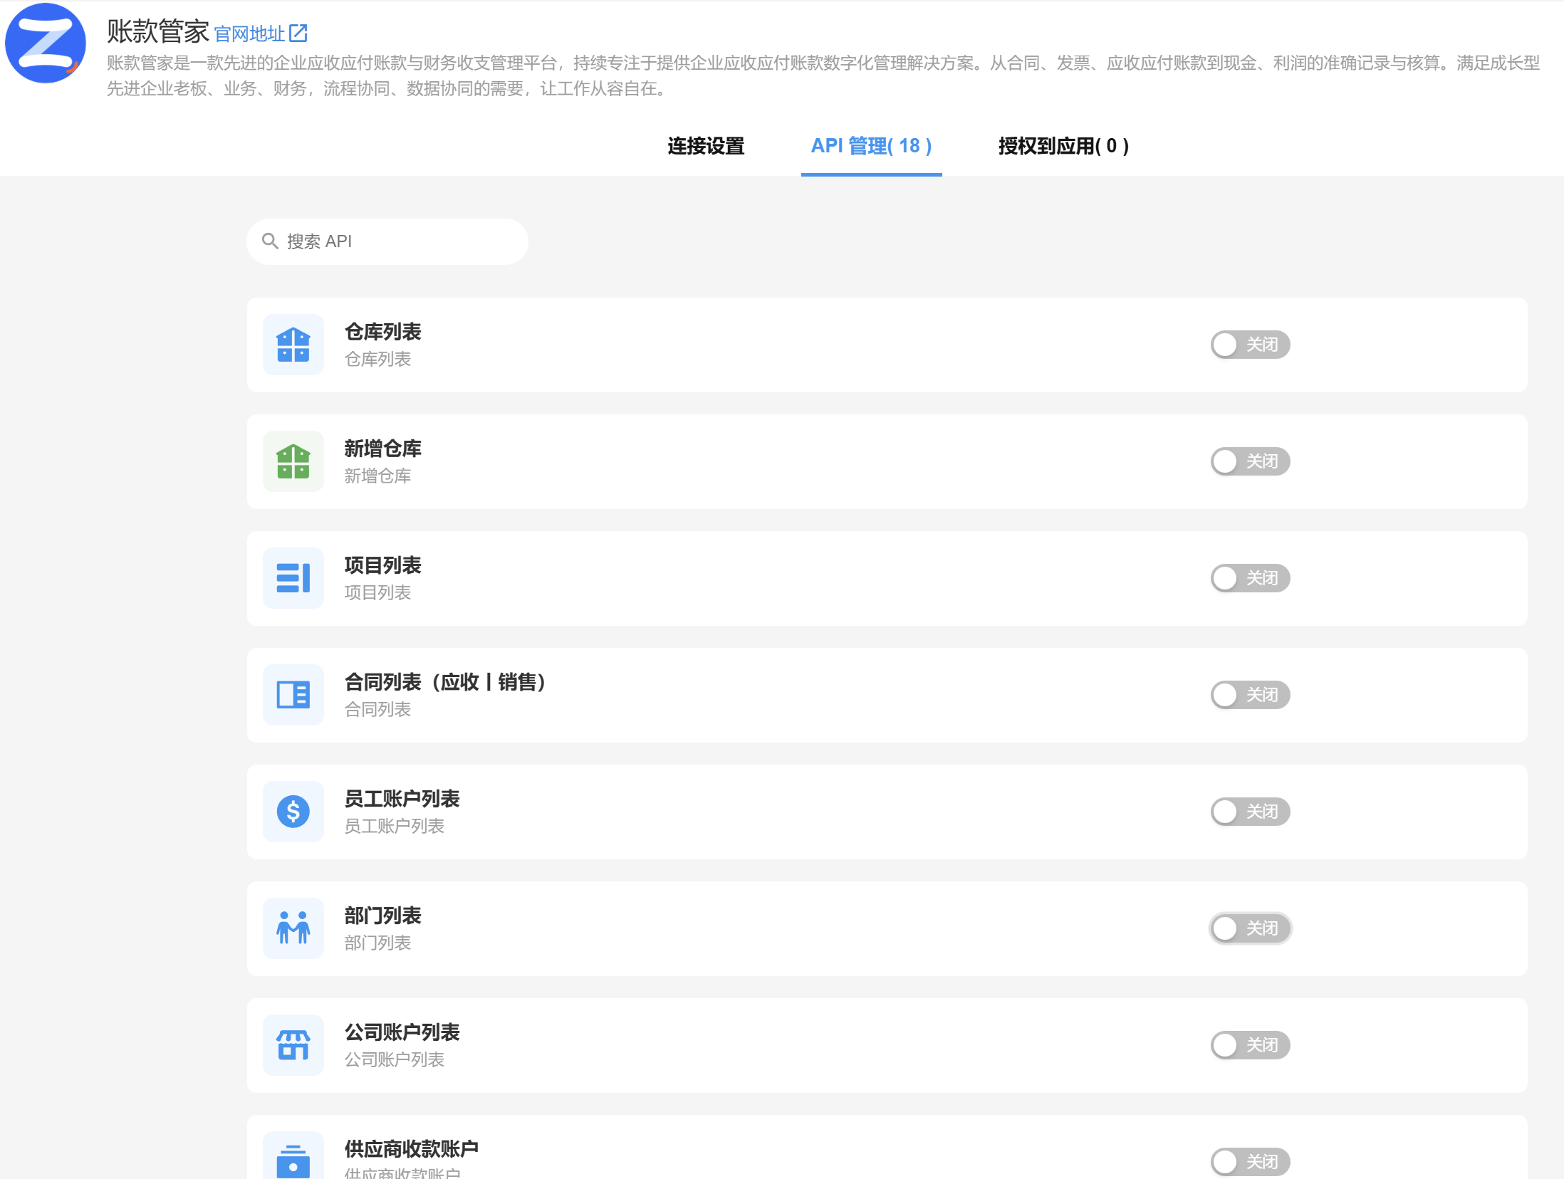Open the 授权到应用( 0 ) tab
Screen dimensions: 1564x1179
[x=1063, y=146]
